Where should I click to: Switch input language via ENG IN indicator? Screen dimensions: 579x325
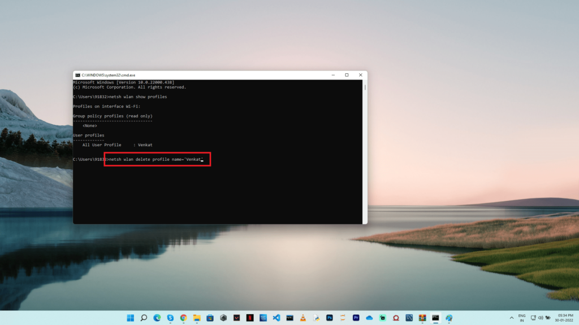(522, 318)
